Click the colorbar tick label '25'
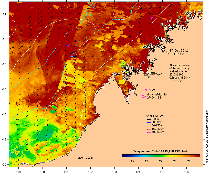Screen dimensions: 210x174 [x=132, y=161]
